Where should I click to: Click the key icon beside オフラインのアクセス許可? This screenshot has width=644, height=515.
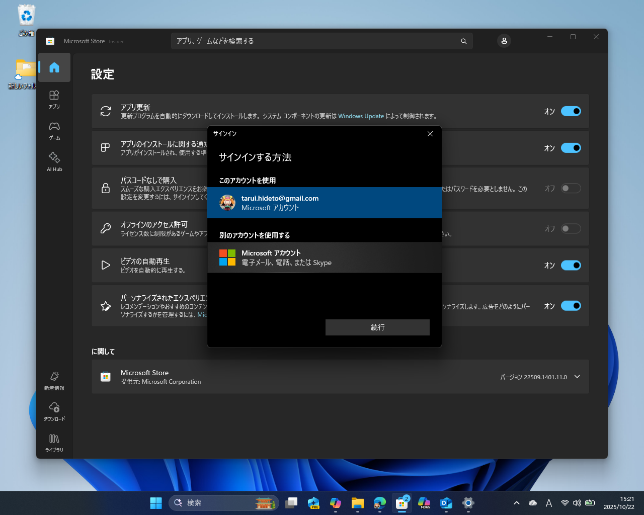pos(106,228)
